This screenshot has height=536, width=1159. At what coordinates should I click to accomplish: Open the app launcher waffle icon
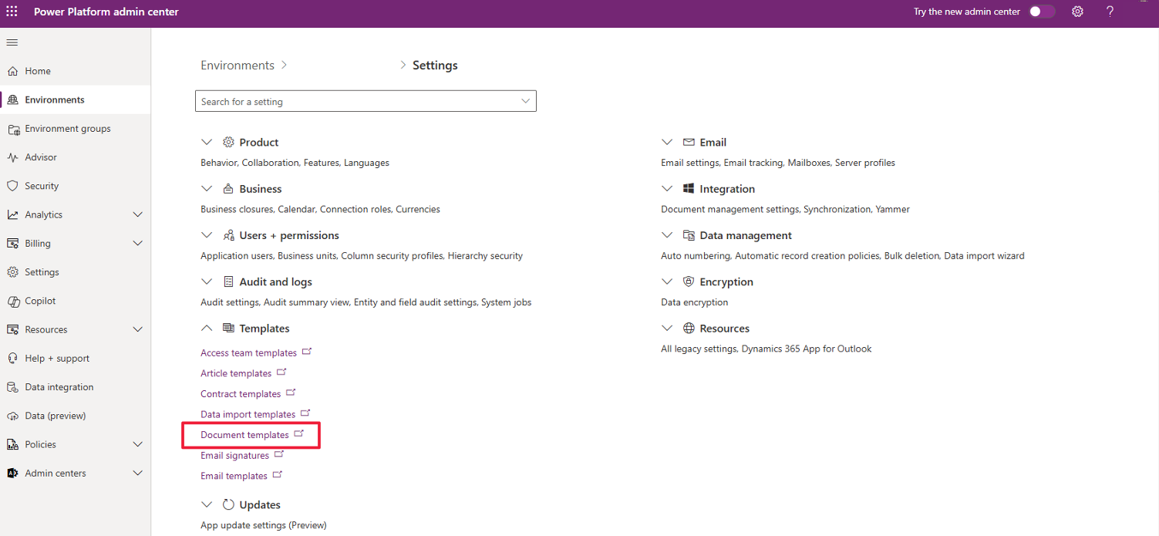click(12, 12)
